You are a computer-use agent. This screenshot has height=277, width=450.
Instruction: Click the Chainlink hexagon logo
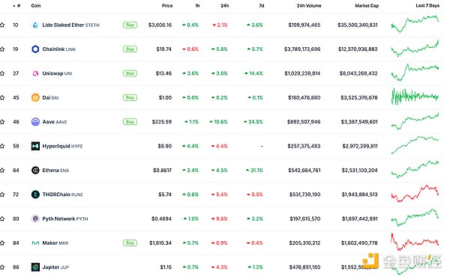[x=35, y=49]
